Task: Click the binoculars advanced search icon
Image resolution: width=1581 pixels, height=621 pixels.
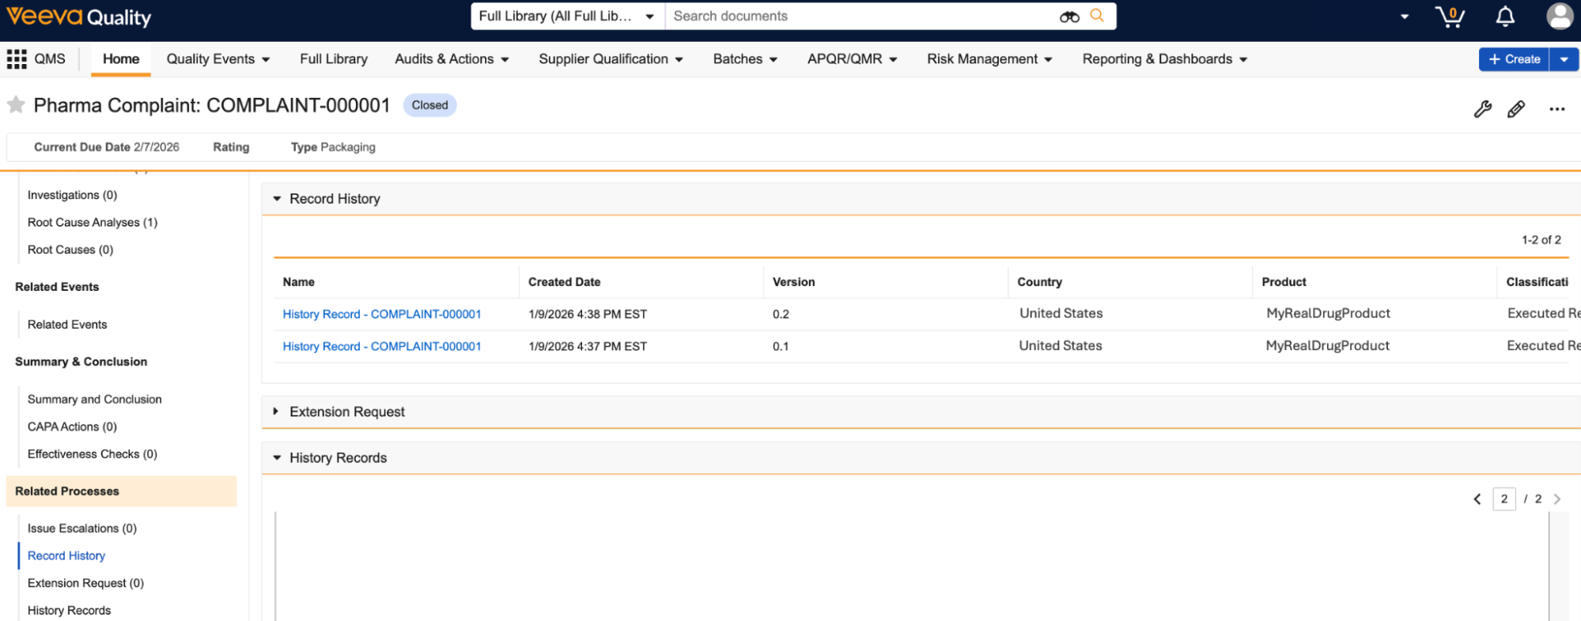Action: point(1068,17)
